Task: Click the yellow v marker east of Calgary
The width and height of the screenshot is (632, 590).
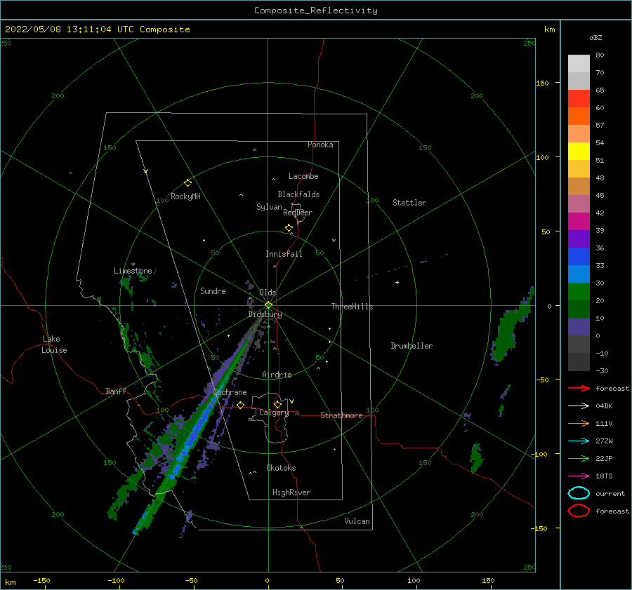Action: pos(292,401)
